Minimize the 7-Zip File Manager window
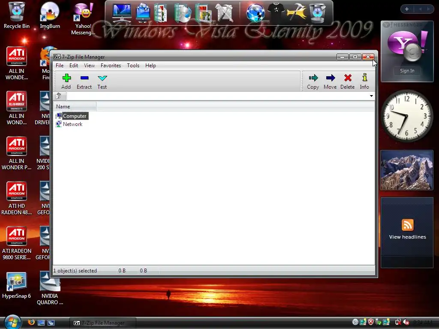 (343, 57)
